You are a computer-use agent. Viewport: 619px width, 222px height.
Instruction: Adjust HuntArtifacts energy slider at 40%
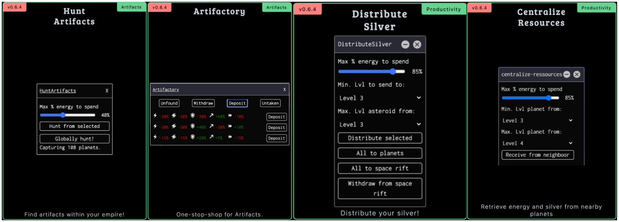(x=63, y=115)
